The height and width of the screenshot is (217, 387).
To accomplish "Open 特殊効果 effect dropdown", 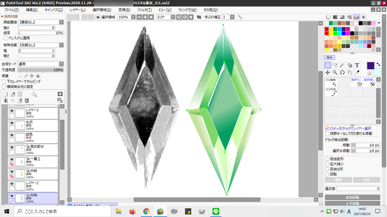I will point(61,45).
